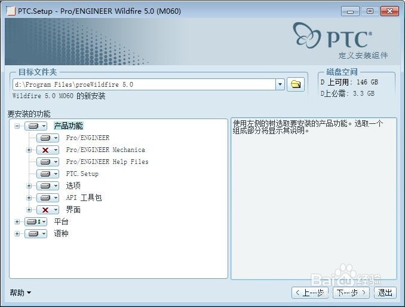Select the 界面 tree label
This screenshot has height=307, width=405.
coord(73,209)
